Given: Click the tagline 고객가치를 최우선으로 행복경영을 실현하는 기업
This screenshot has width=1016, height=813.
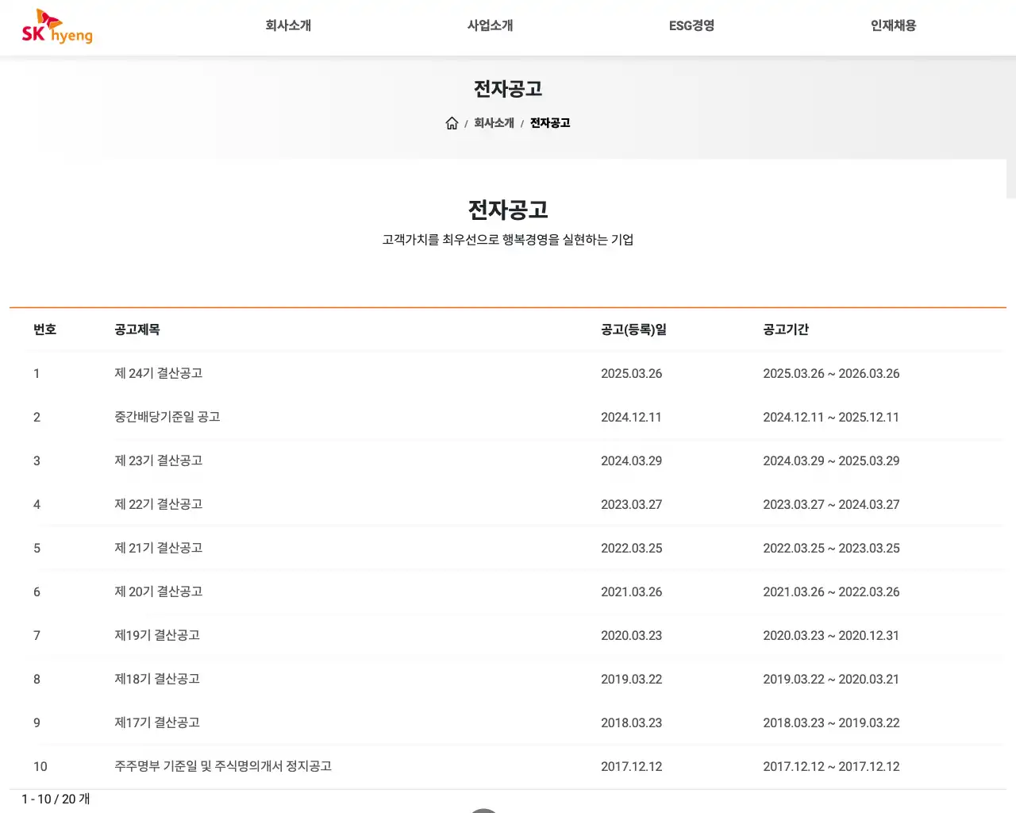Looking at the screenshot, I should [x=508, y=240].
